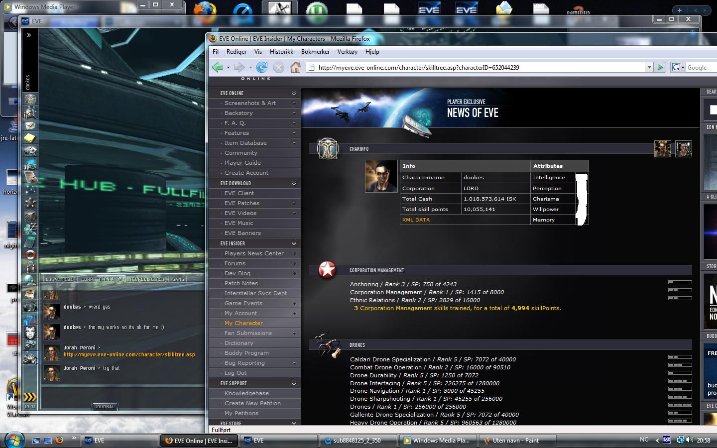Click the JOURNAL button in EVE window

pyautogui.click(x=105, y=407)
